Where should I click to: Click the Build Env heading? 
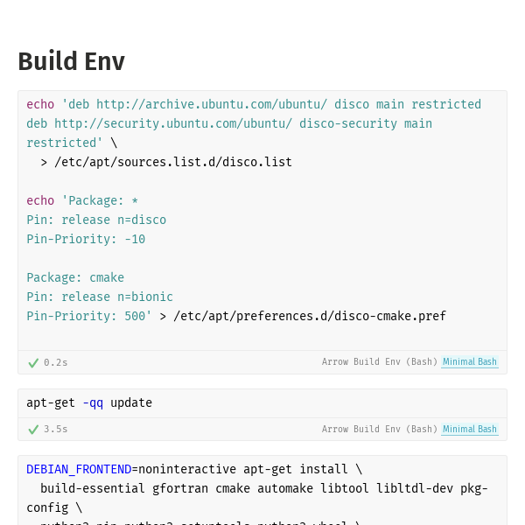pos(72,61)
